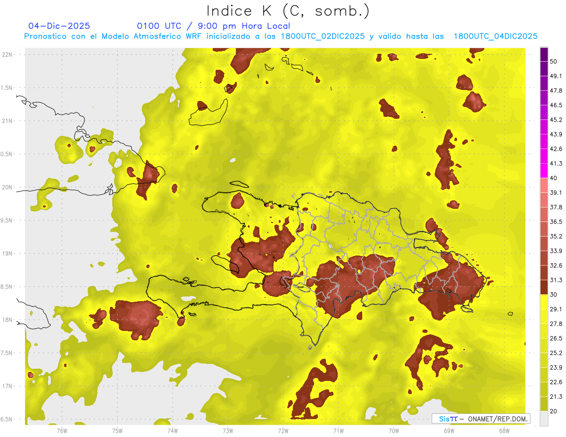Click the latitude axis label '18N'
The image size is (566, 437).
[8, 320]
